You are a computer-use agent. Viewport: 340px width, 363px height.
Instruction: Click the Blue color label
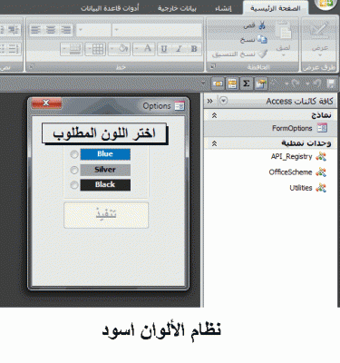(x=105, y=154)
